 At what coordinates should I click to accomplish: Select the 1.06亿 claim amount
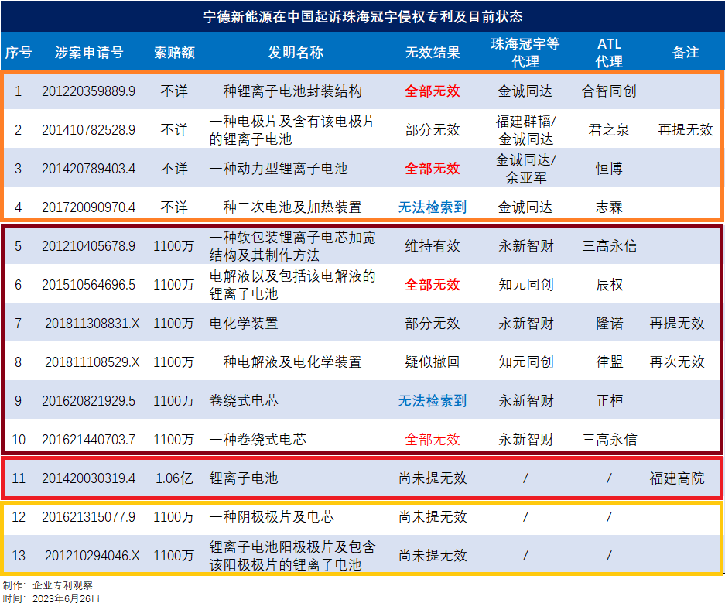pos(174,478)
